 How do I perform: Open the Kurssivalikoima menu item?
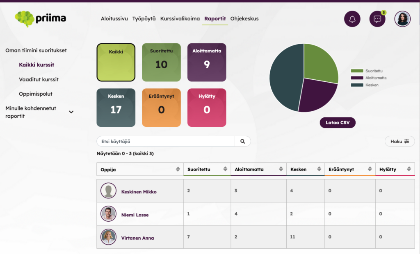180,19
